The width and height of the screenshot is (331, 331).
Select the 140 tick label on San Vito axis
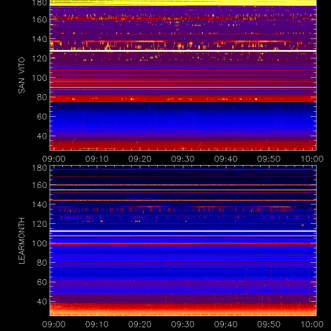coord(39,39)
